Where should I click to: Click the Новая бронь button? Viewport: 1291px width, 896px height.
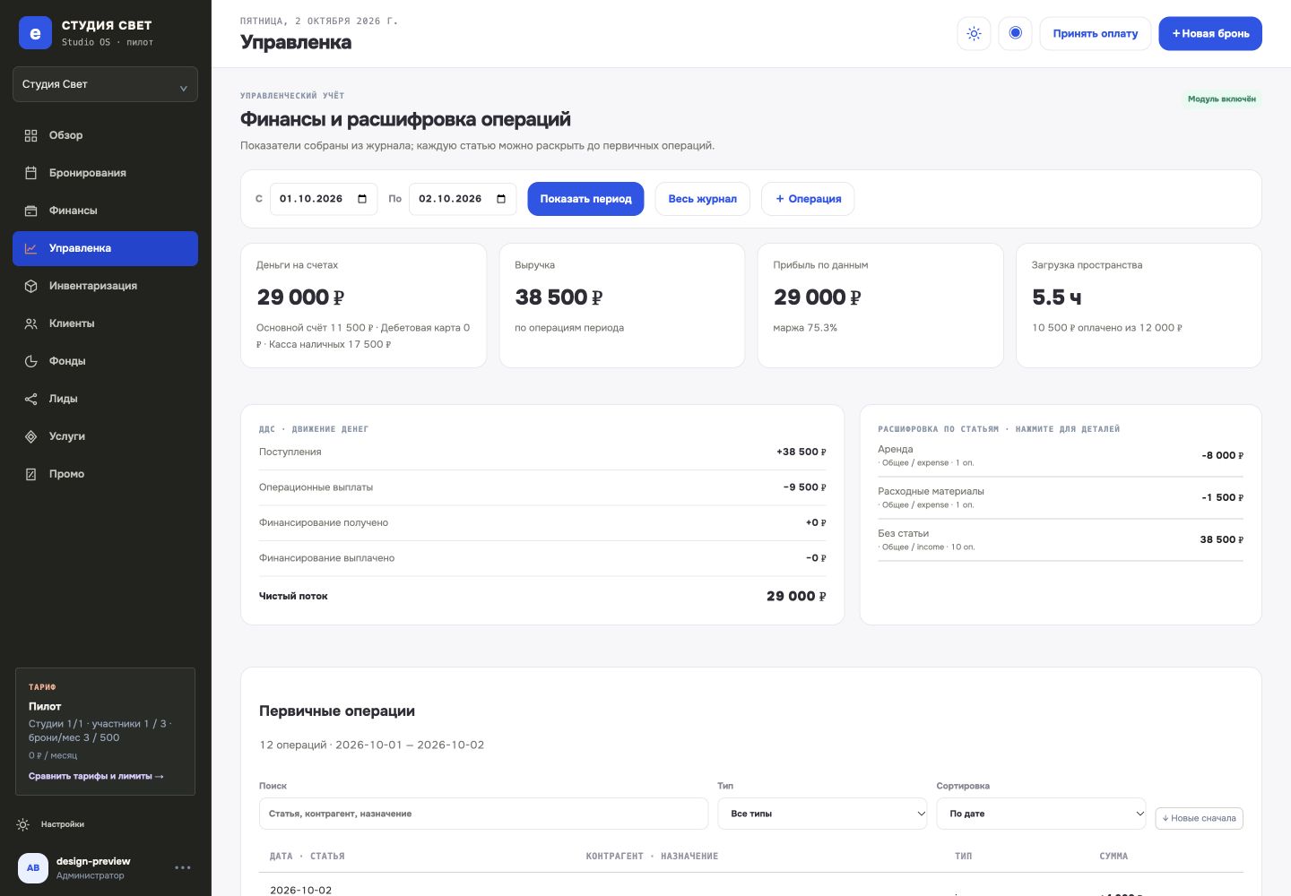[1210, 34]
